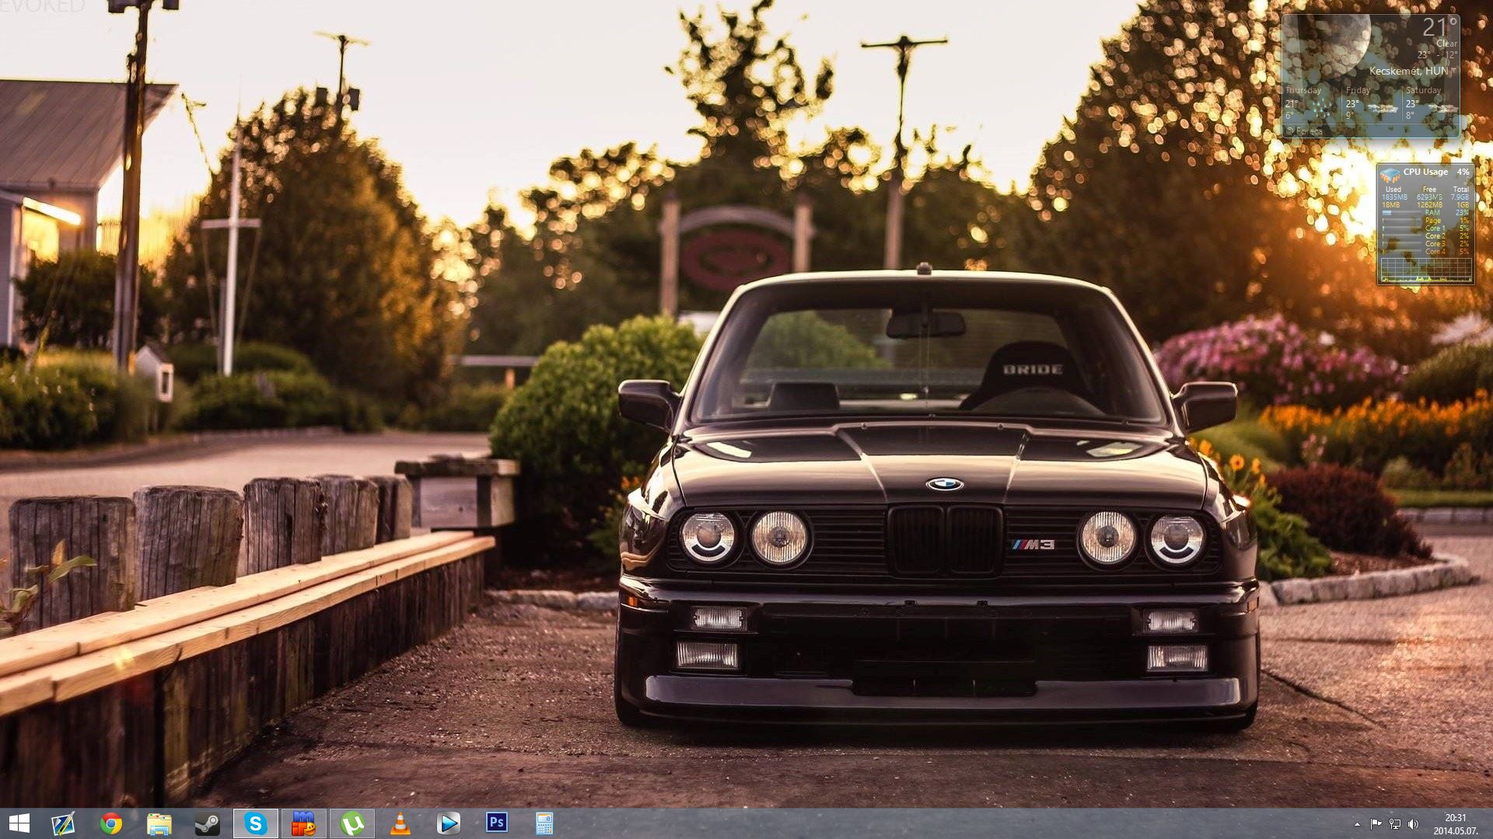
Task: Open Steam from the taskbar
Action: 208,823
